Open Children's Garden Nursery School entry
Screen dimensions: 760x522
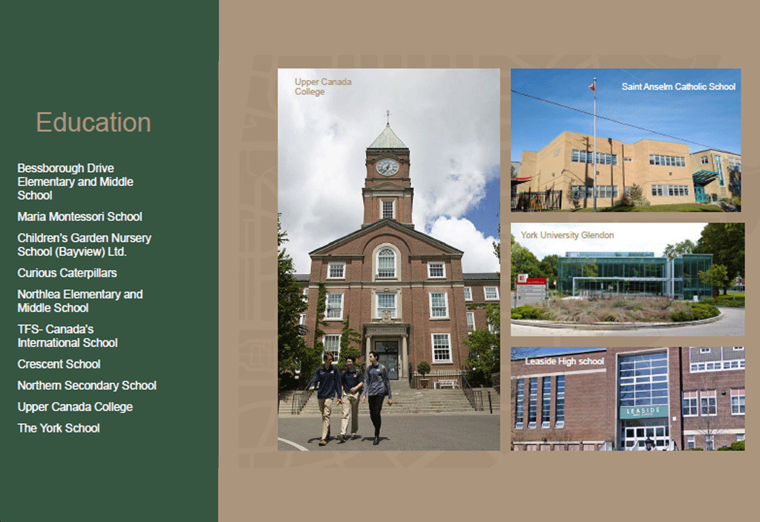pos(84,245)
